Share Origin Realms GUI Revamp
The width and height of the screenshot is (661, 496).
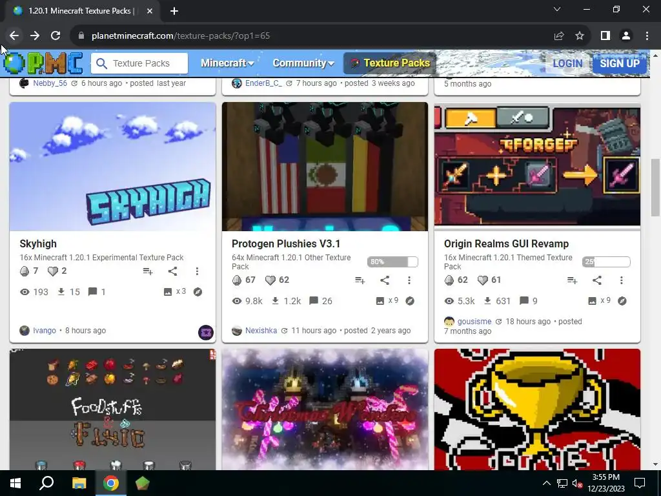(x=597, y=280)
